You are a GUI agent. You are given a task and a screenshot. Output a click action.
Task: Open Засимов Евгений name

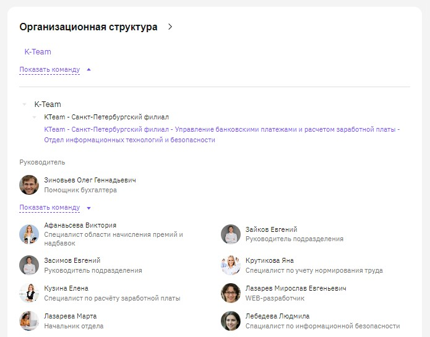[72, 260]
